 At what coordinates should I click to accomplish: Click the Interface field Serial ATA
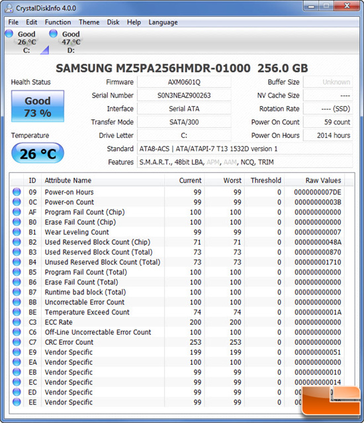(184, 109)
